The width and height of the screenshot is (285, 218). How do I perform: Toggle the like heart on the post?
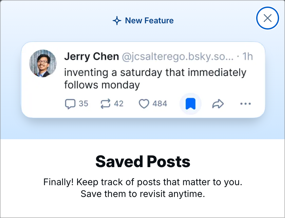(x=144, y=104)
